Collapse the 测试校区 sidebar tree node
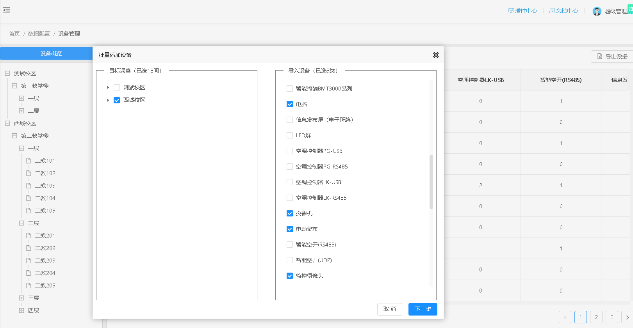Viewport: 633px width, 328px height. point(7,73)
